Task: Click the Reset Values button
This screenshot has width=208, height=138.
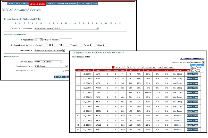Action: click(59, 77)
